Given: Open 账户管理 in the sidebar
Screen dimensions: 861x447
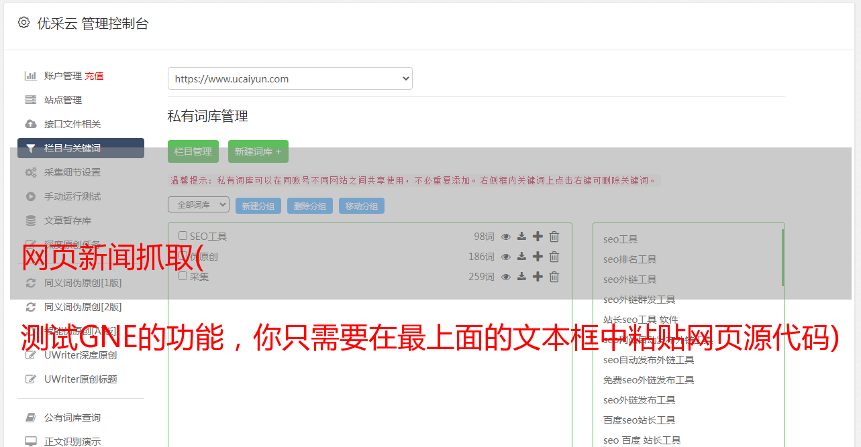Looking at the screenshot, I should point(63,76).
